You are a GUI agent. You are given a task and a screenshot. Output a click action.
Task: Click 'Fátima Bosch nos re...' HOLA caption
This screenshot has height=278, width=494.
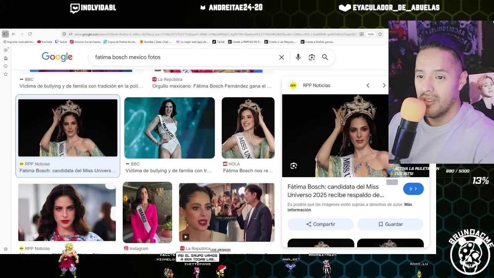coord(248,171)
